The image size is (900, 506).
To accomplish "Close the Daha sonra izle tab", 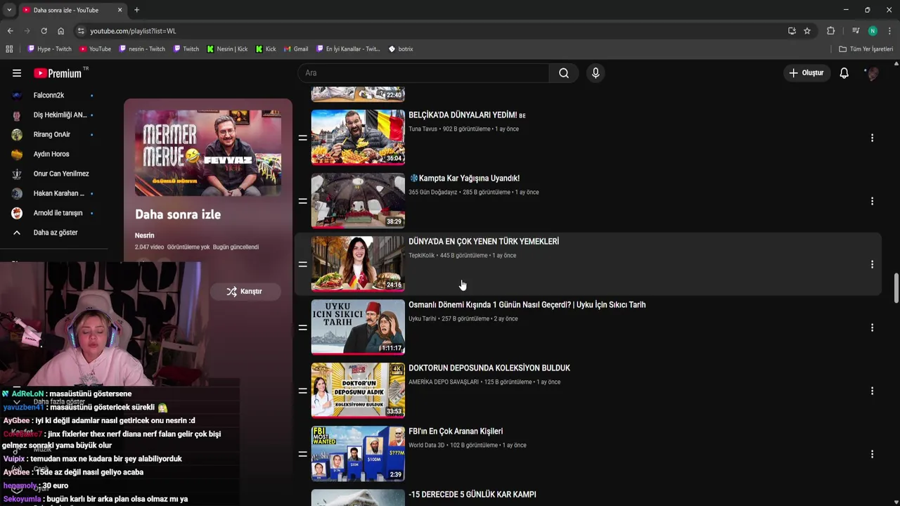I will tap(120, 10).
